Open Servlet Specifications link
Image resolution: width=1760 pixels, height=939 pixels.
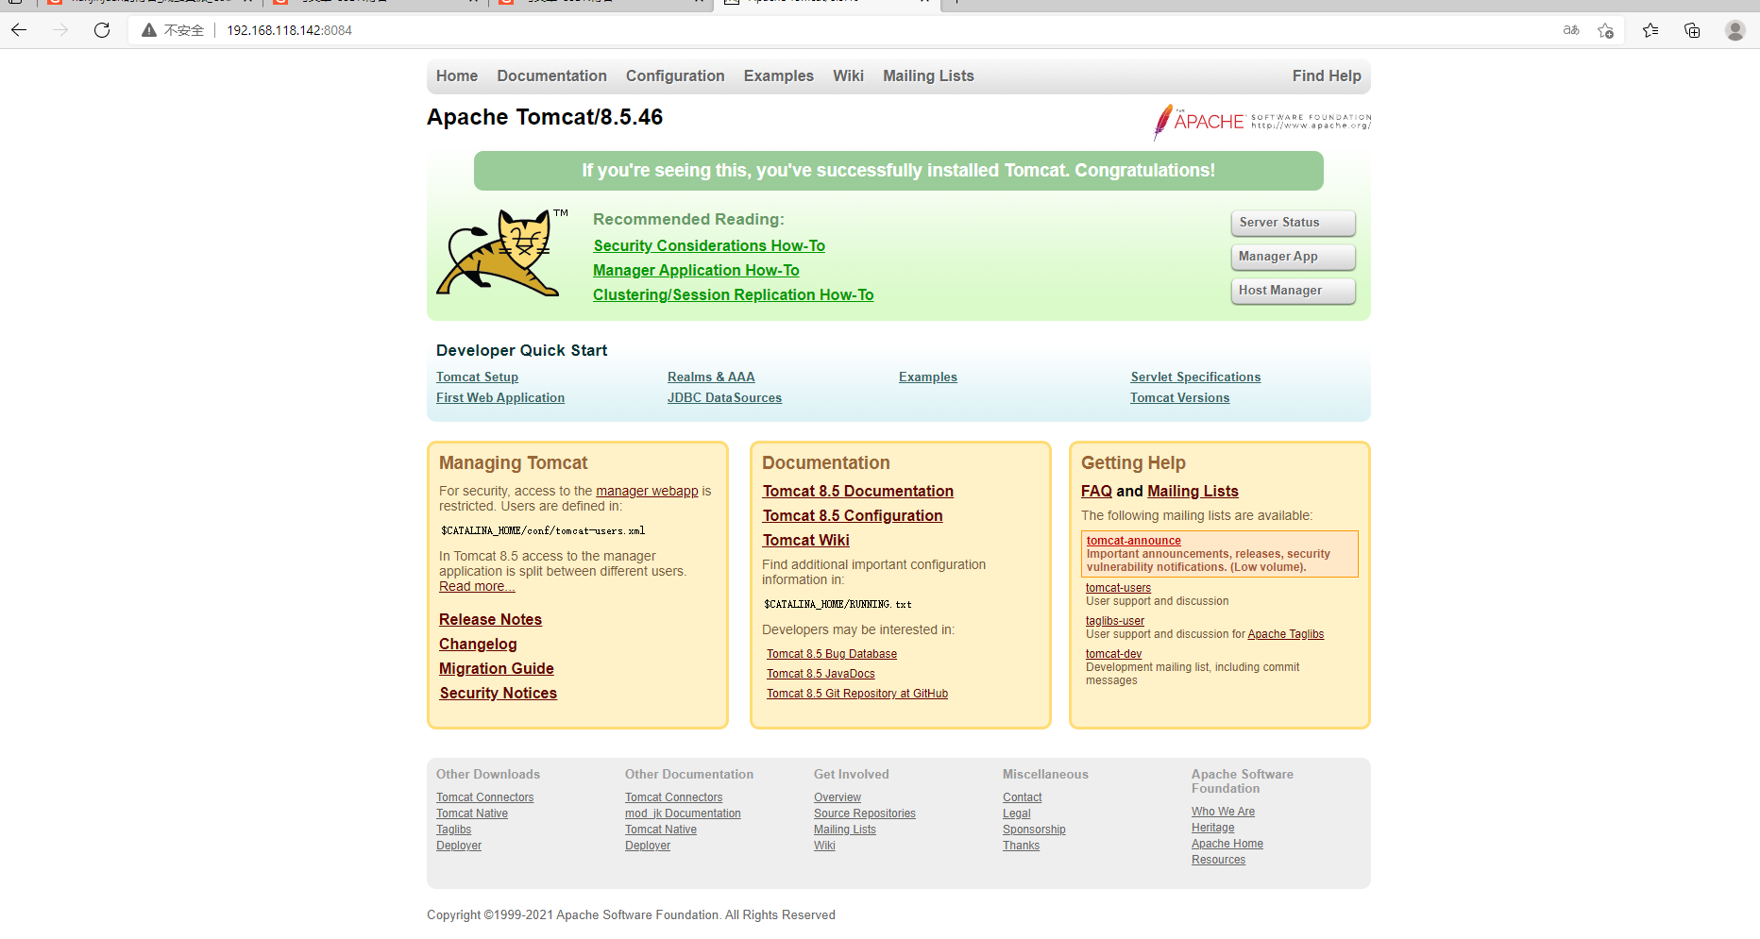(1195, 377)
